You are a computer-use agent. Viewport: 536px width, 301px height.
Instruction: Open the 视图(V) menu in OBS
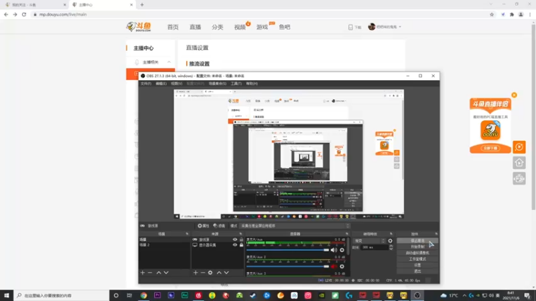tap(177, 84)
